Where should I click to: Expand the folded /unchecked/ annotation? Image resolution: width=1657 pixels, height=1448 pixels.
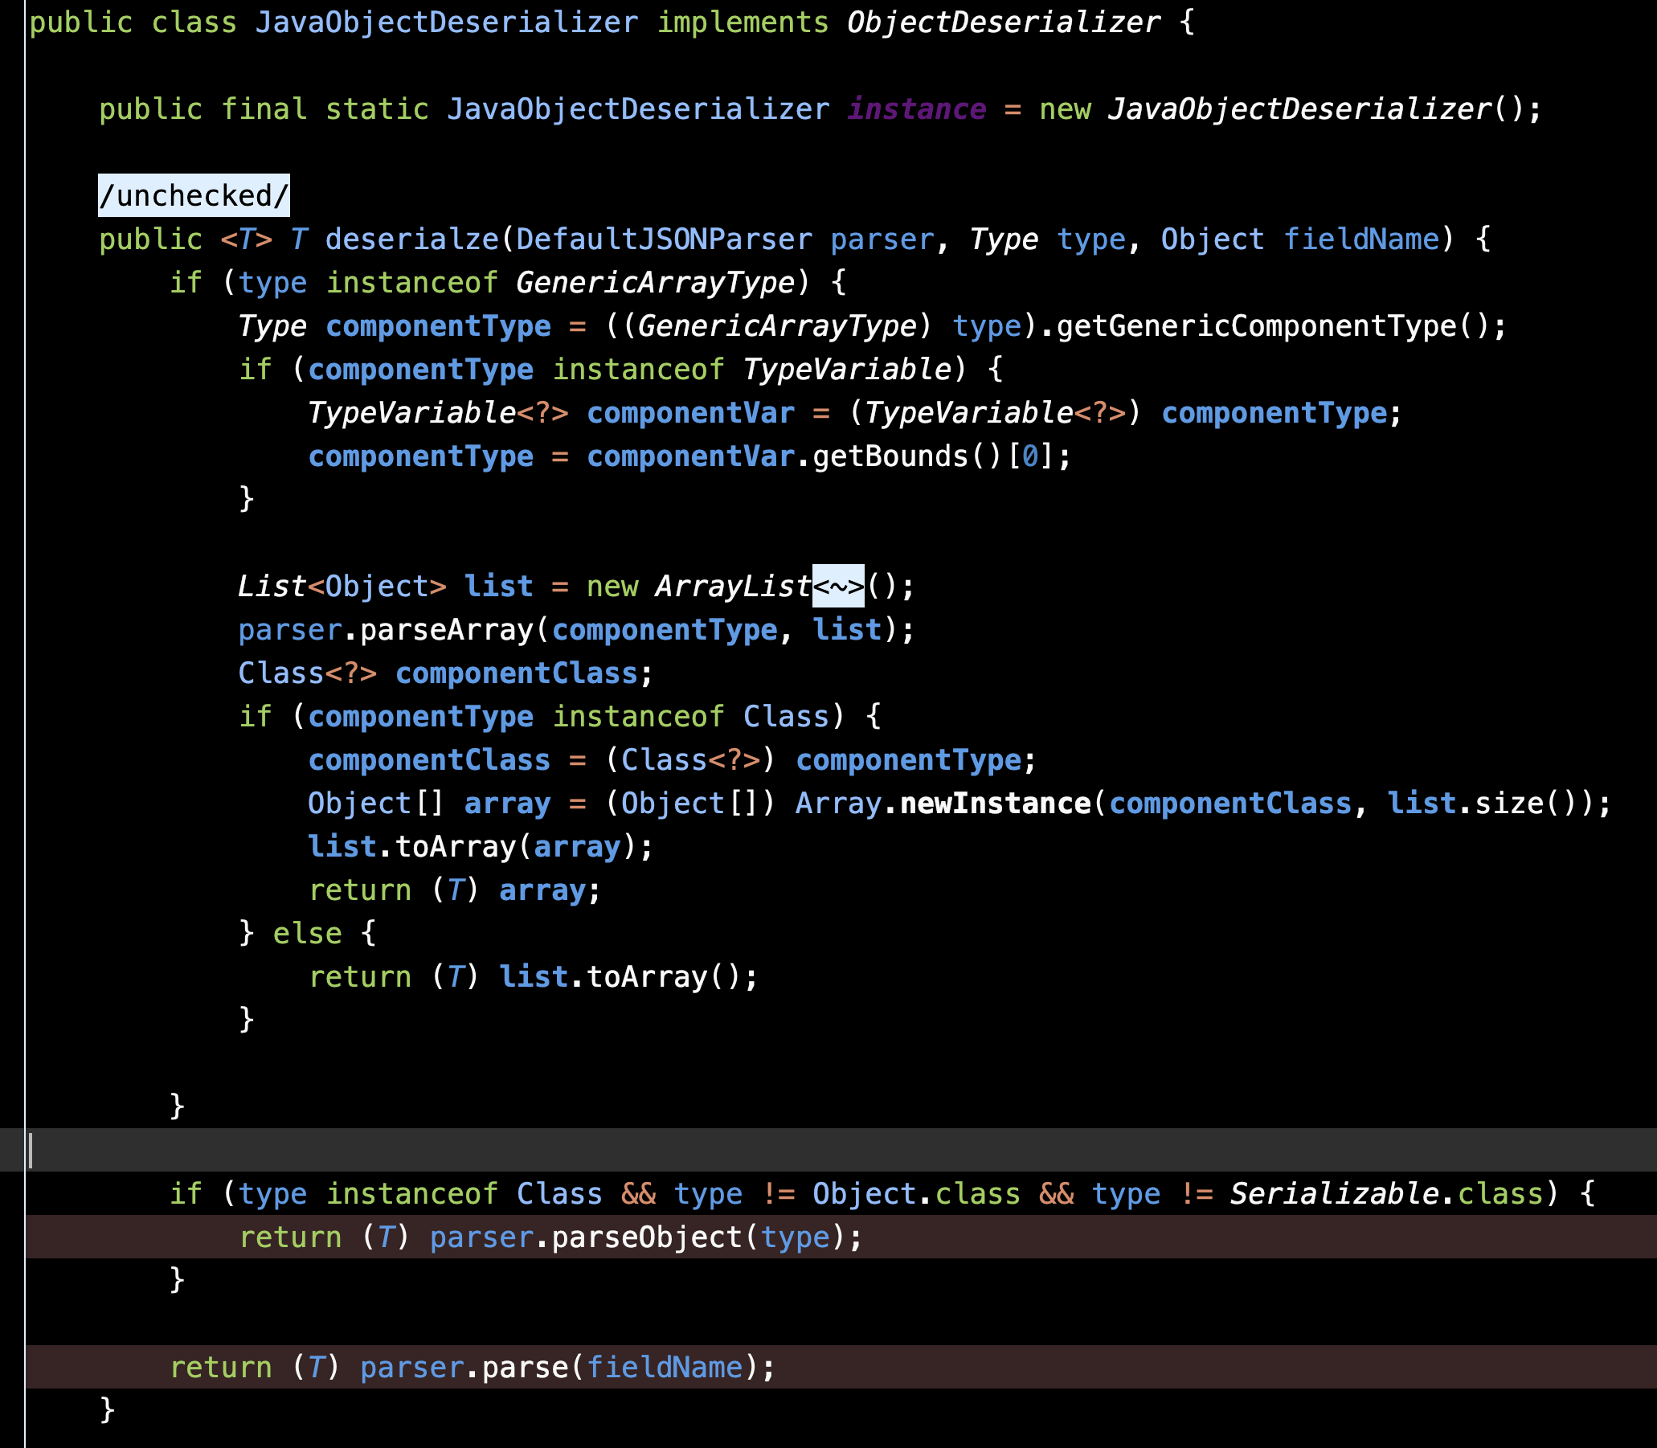pyautogui.click(x=194, y=195)
